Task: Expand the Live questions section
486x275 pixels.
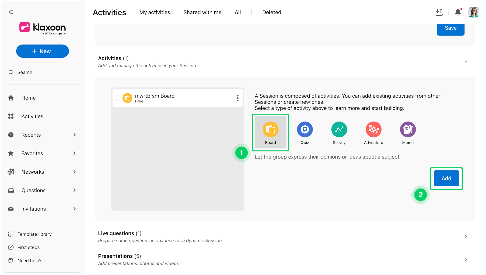Action: tap(466, 236)
